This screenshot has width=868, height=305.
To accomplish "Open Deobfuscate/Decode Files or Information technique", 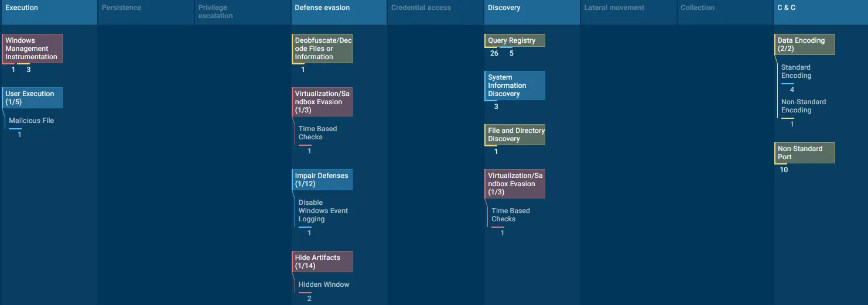I will point(322,49).
